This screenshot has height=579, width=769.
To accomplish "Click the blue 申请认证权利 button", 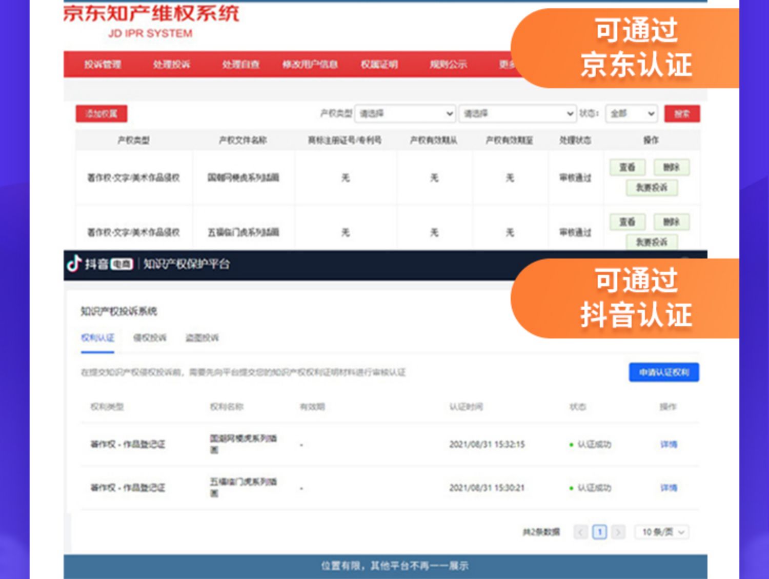I will click(x=664, y=372).
